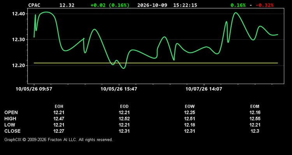The width and height of the screenshot is (292, 155).
Task: Click EOW low value 12.18
Action: tap(190, 125)
